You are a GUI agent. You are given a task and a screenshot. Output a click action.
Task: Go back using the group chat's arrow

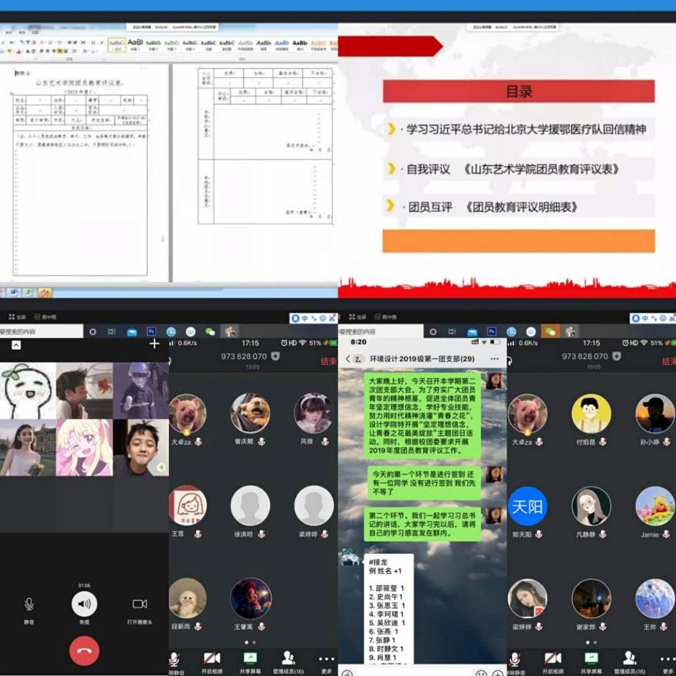pos(348,359)
